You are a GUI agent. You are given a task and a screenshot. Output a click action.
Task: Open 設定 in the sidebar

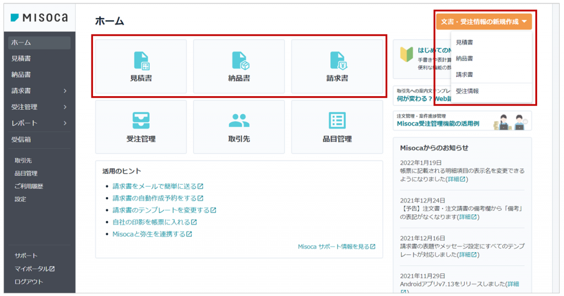[20, 199]
